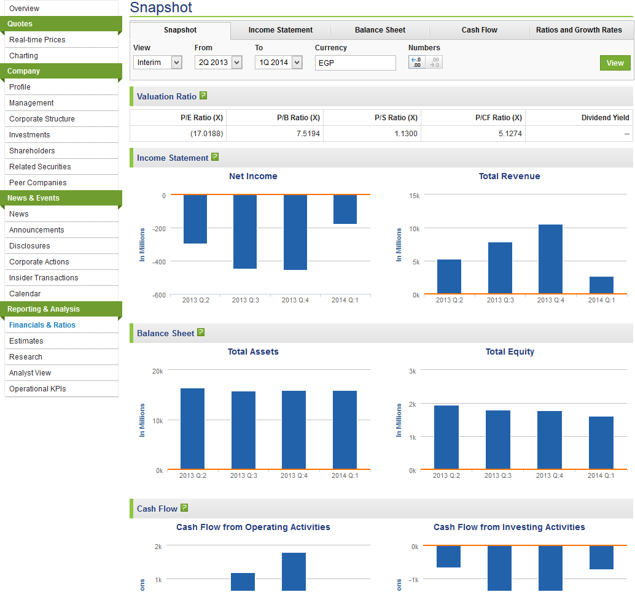
Task: Open the Valuation Ratio help icon
Action: click(x=203, y=96)
